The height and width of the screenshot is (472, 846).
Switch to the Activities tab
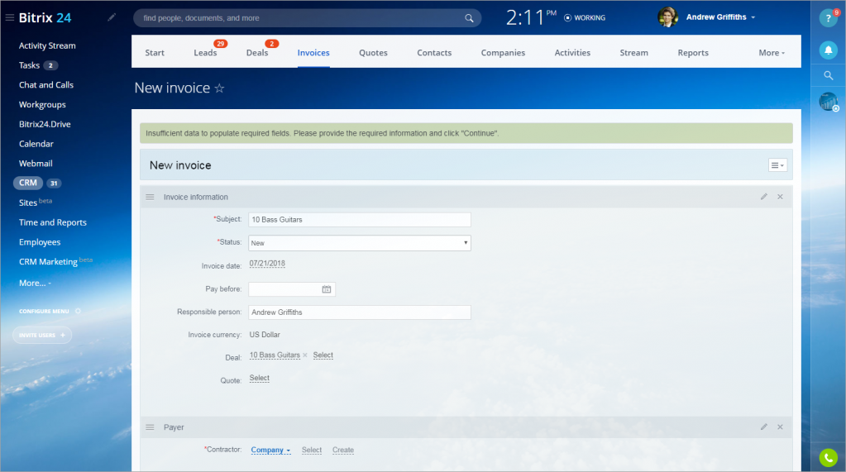572,53
